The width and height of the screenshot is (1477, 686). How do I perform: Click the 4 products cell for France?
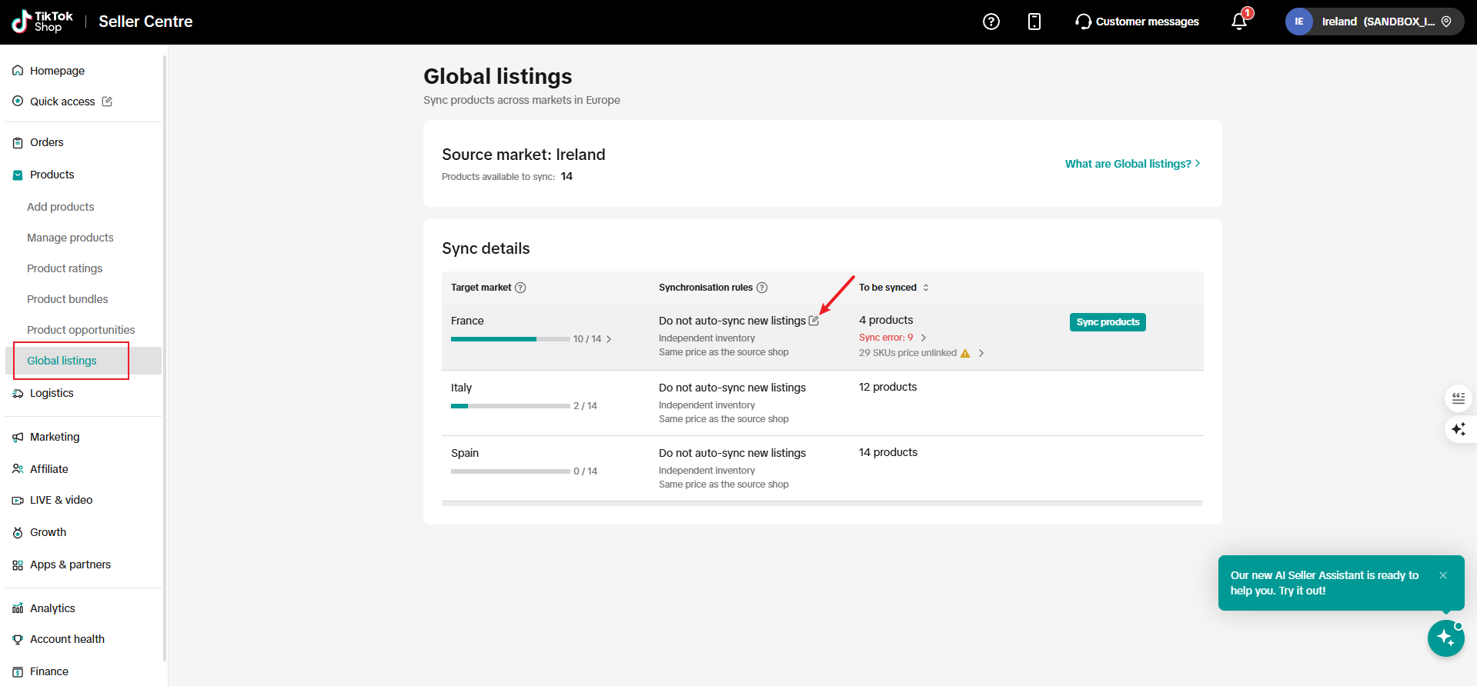coord(886,320)
